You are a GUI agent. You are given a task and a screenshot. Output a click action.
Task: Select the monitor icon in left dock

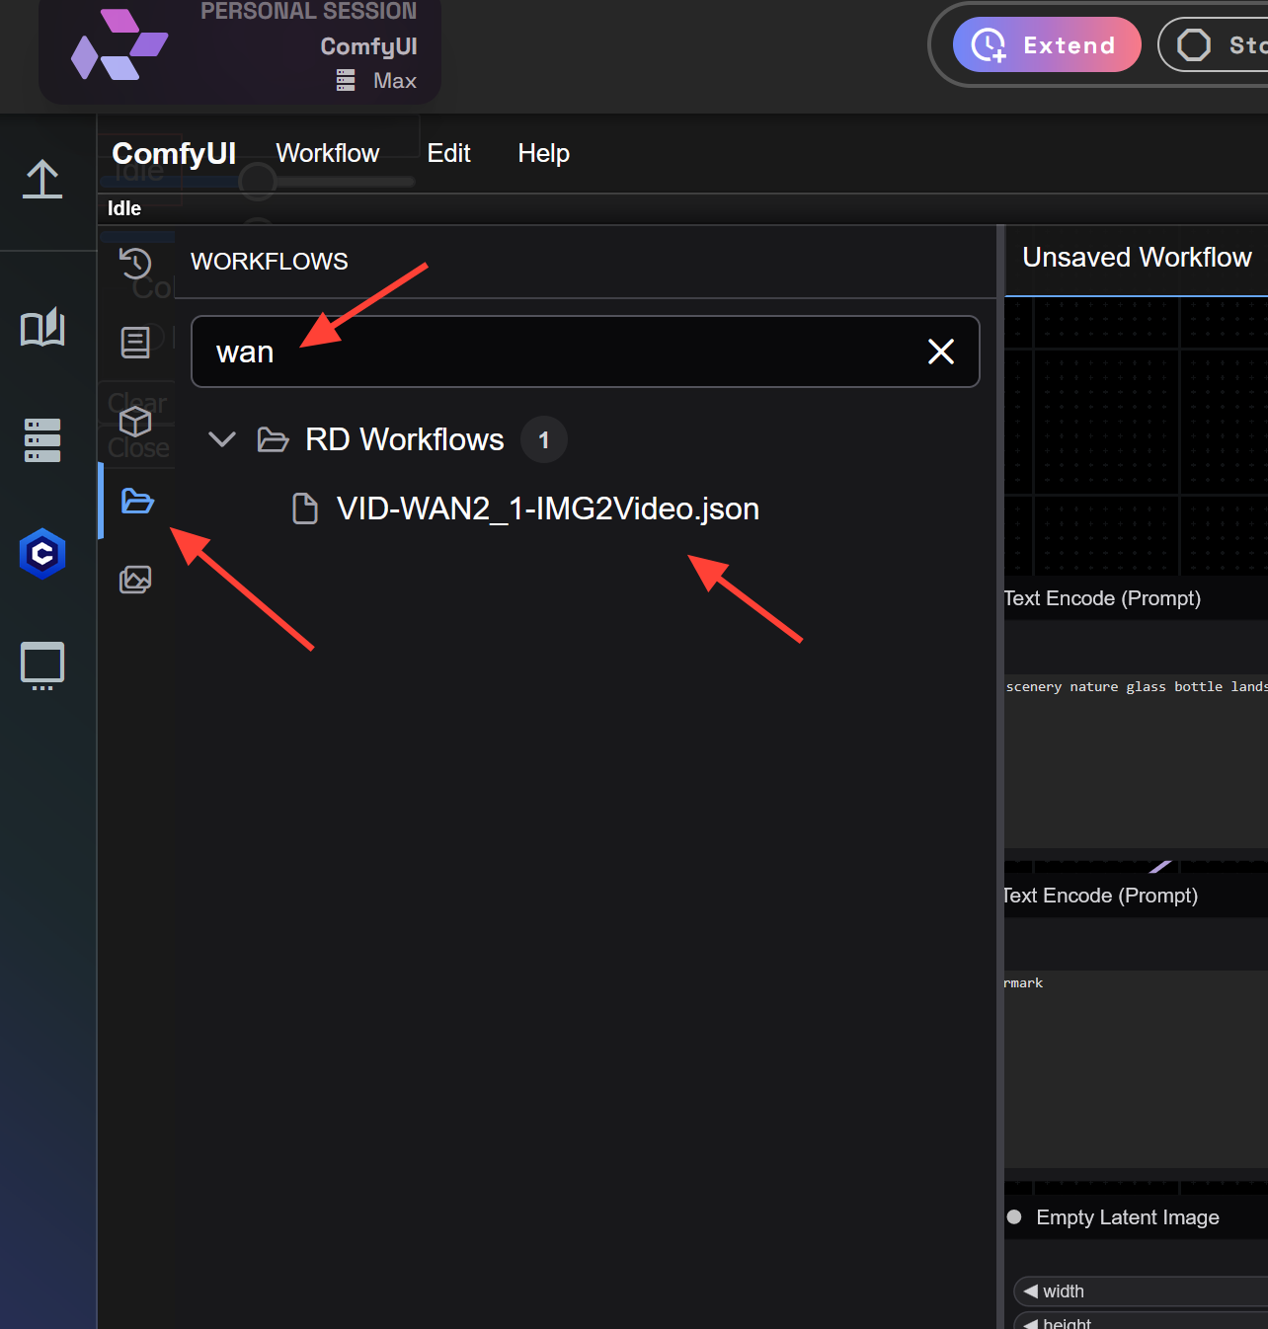[42, 665]
